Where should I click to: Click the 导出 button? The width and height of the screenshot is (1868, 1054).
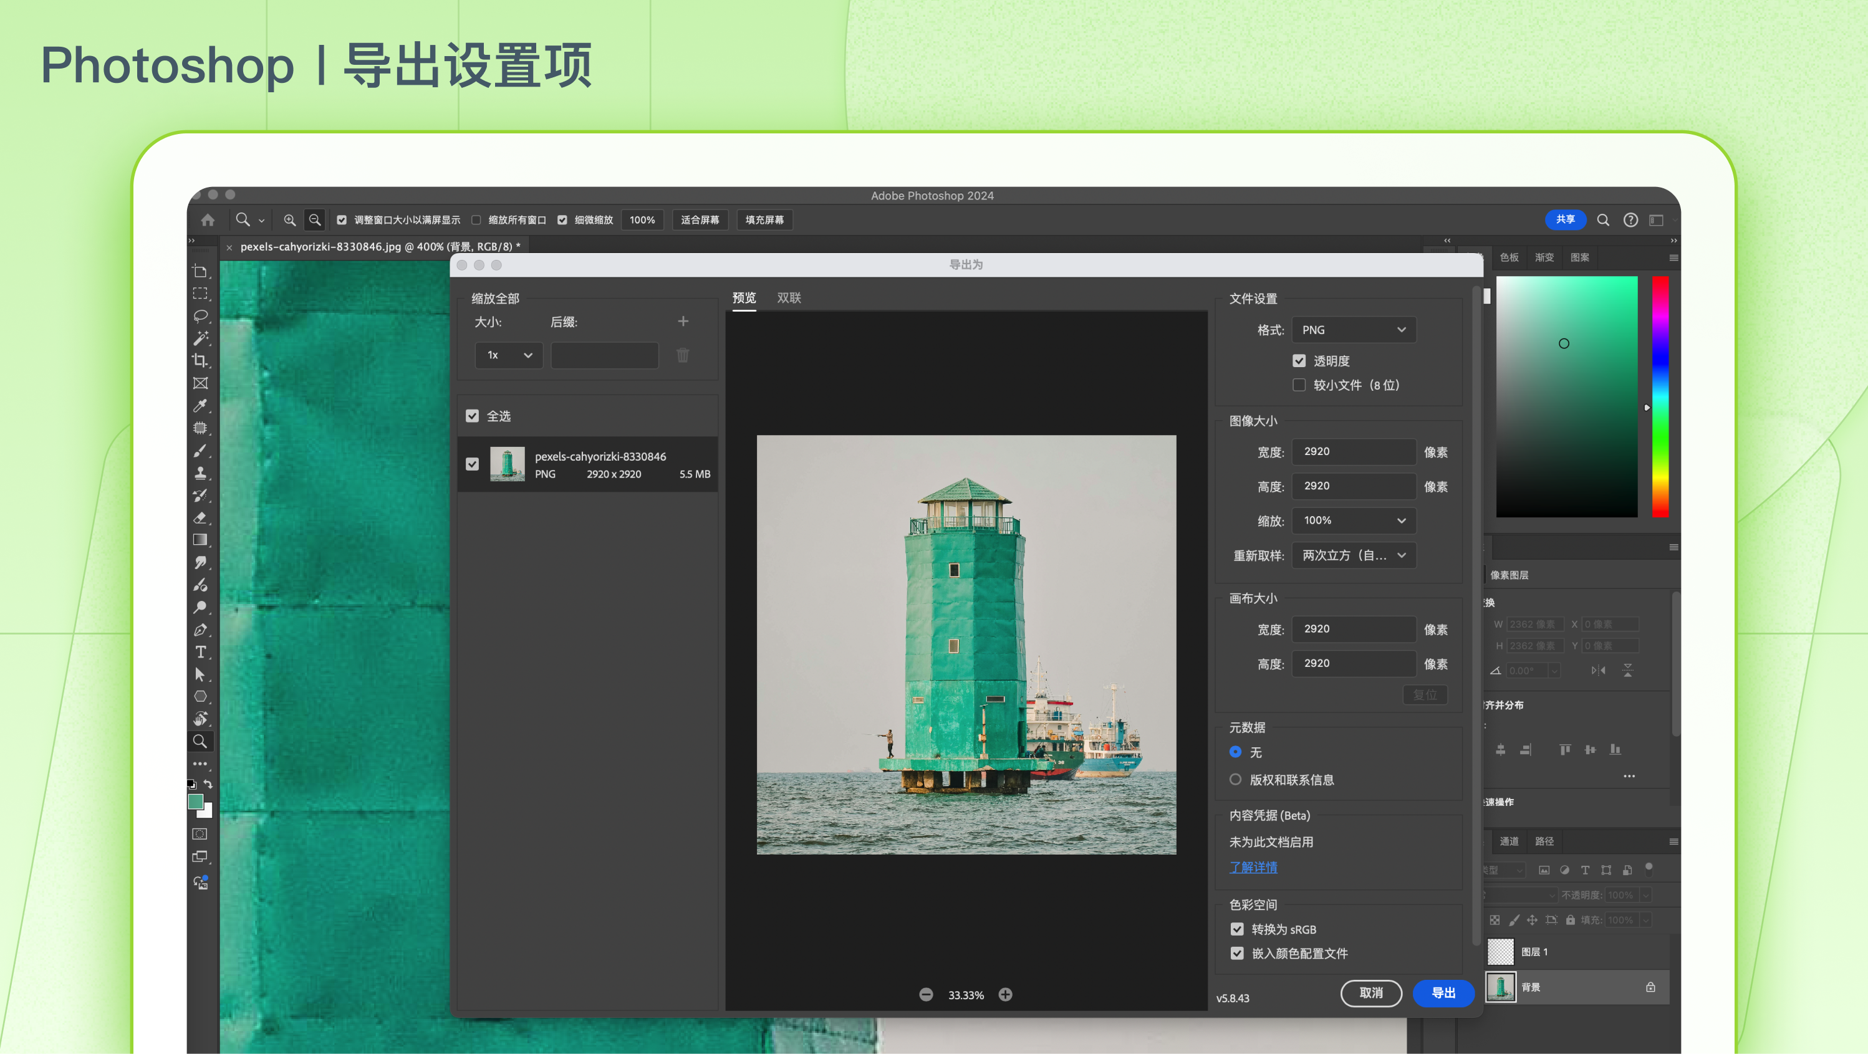pos(1443,993)
